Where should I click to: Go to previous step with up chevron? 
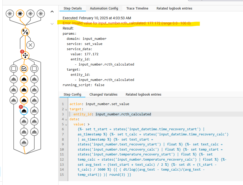point(52,12)
